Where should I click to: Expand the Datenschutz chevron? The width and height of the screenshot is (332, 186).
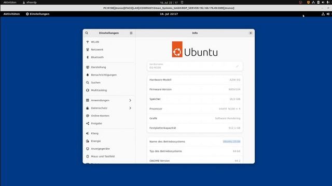coord(130,108)
